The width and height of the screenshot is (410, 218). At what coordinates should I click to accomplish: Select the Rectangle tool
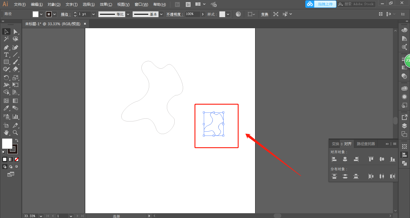[x=6, y=62]
